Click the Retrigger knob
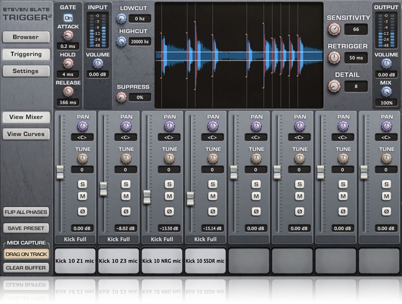 click(x=334, y=58)
